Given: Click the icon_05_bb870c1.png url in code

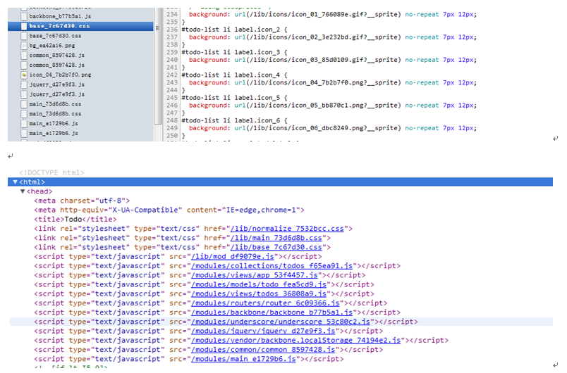Looking at the screenshot, I should point(318,106).
